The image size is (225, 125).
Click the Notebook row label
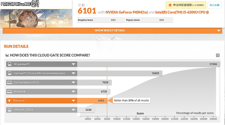[19, 92]
